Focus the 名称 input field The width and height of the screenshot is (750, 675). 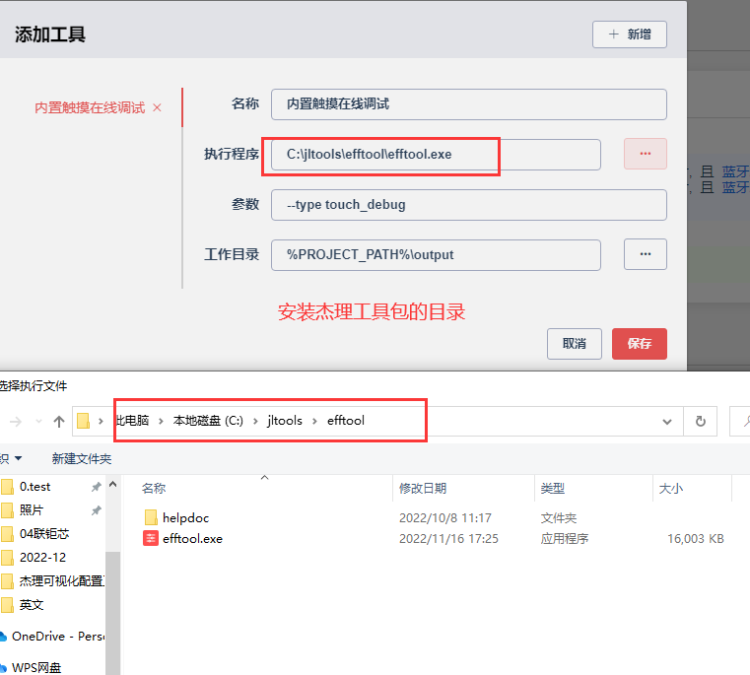point(469,104)
